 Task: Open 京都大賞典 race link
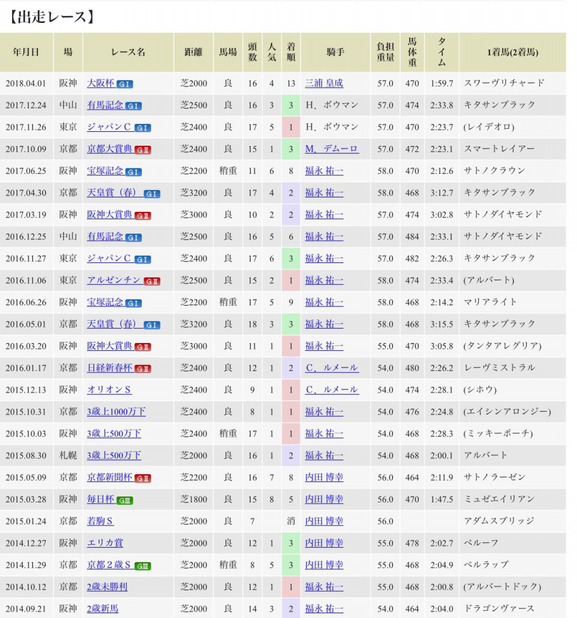110,149
